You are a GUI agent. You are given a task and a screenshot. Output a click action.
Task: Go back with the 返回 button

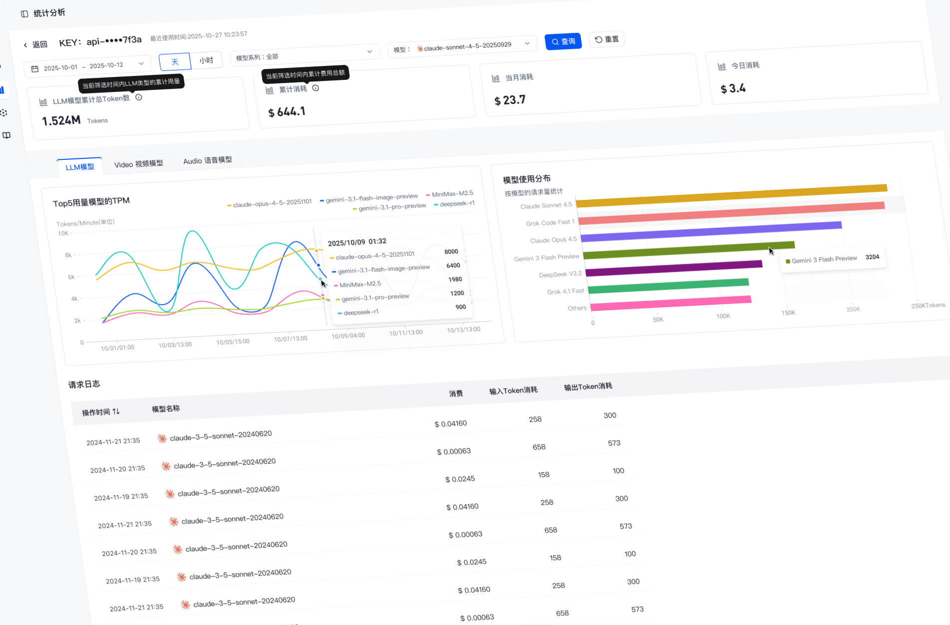click(x=35, y=44)
